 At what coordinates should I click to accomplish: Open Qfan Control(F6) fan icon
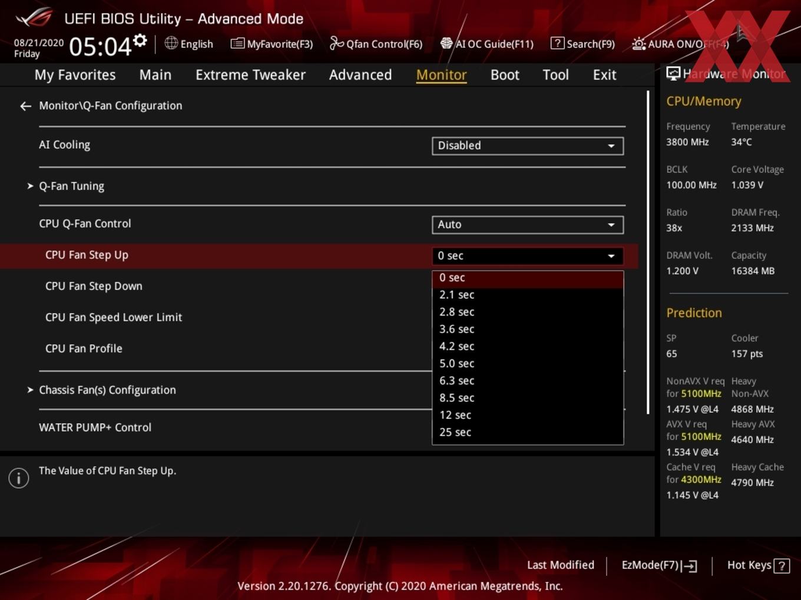tap(336, 43)
